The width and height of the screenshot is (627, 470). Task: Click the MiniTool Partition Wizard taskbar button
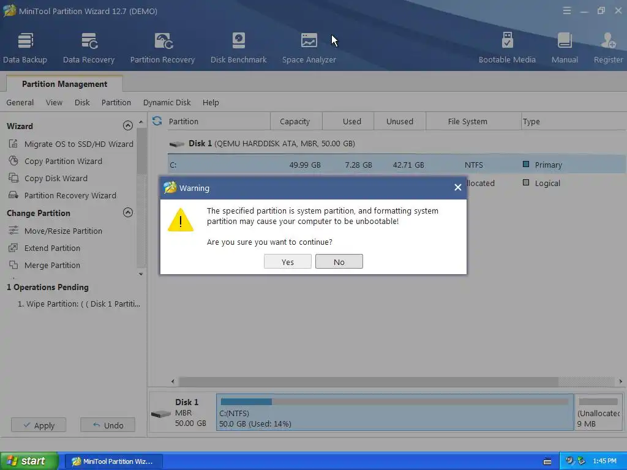coord(113,461)
